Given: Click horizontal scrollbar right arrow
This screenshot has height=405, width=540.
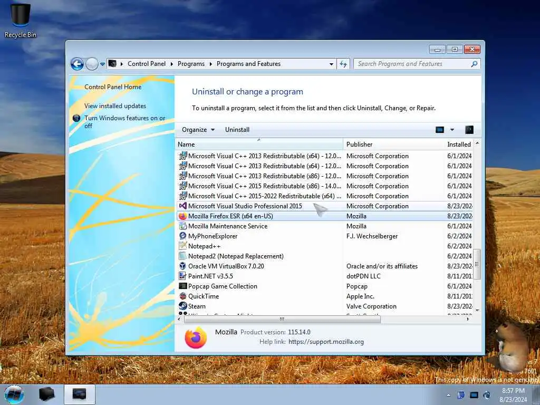Looking at the screenshot, I should point(468,319).
